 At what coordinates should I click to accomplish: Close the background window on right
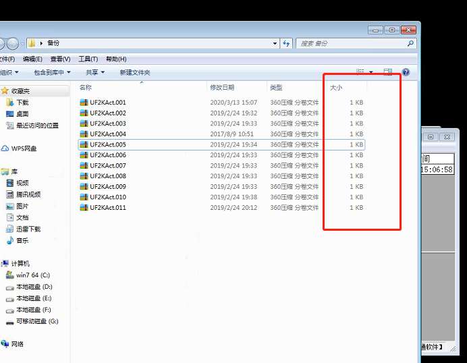click(447, 137)
